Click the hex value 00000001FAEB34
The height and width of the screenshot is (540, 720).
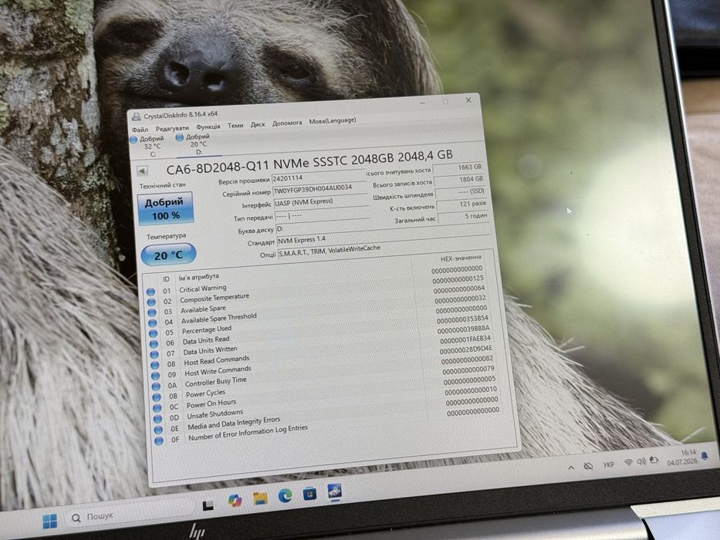tap(465, 339)
